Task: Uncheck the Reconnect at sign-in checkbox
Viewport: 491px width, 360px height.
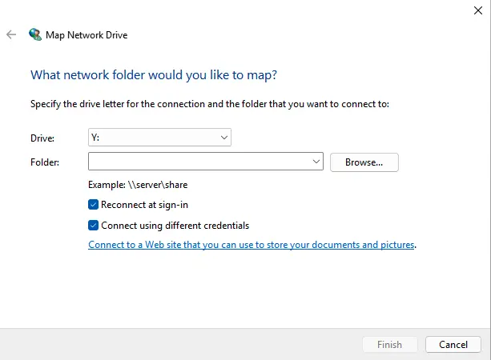Action: (x=94, y=205)
